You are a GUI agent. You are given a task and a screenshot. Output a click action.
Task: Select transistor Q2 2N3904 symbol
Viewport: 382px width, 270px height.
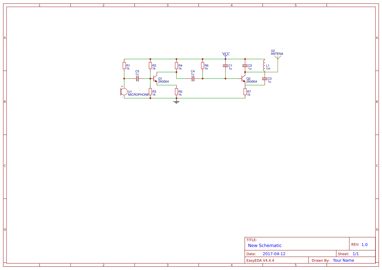(243, 78)
